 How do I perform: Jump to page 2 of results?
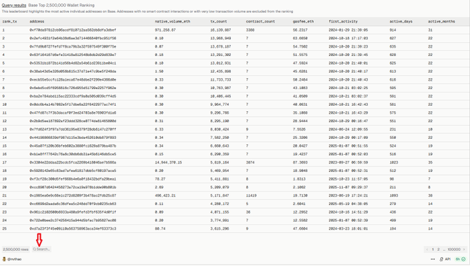438,249
